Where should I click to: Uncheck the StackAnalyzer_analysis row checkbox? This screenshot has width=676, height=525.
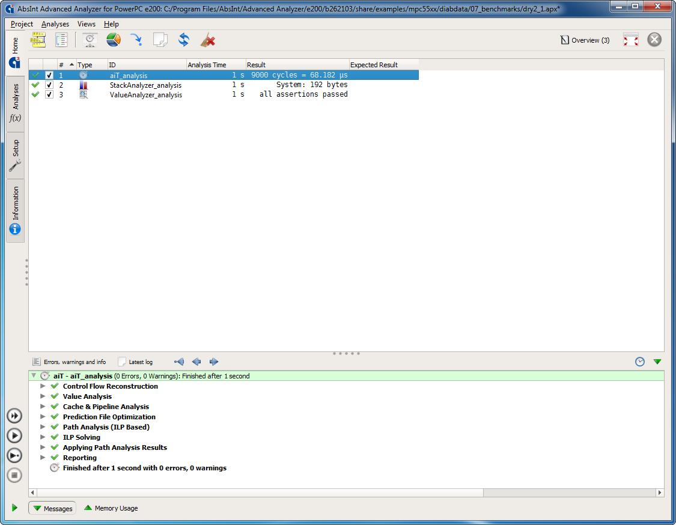(x=49, y=85)
